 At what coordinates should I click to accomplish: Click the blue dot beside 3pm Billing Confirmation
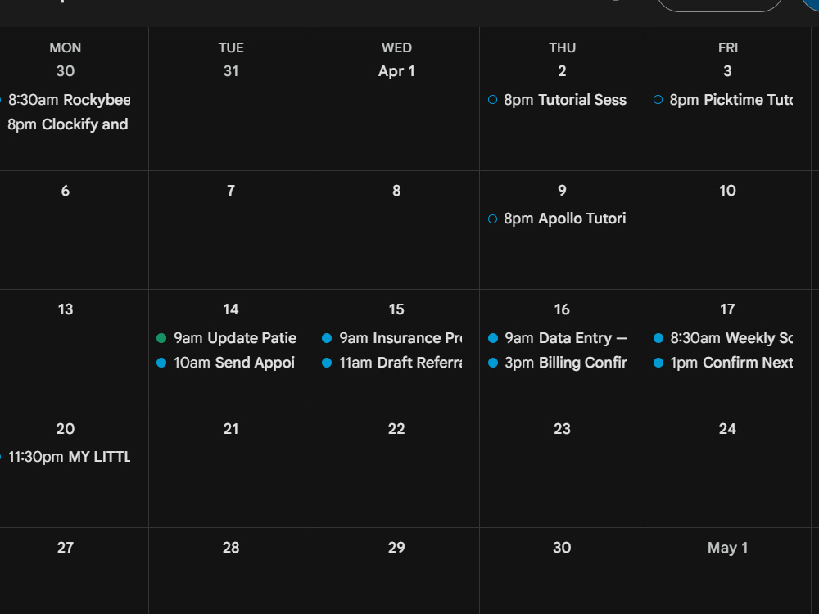pyautogui.click(x=492, y=363)
